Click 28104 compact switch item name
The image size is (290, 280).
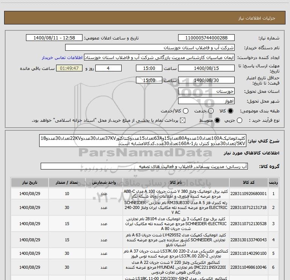[176, 224]
